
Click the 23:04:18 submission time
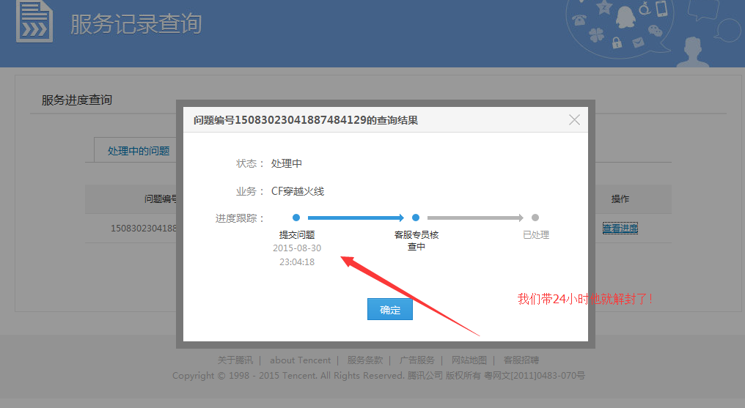(297, 262)
